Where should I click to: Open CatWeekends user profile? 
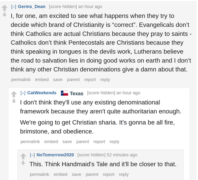[42, 93]
